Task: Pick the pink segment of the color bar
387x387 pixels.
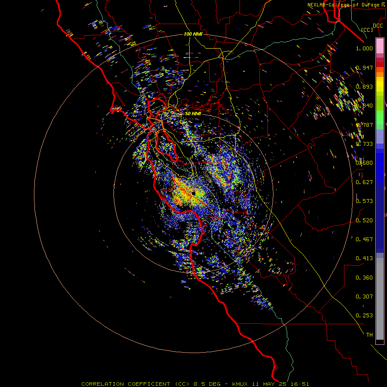Action: click(x=380, y=46)
